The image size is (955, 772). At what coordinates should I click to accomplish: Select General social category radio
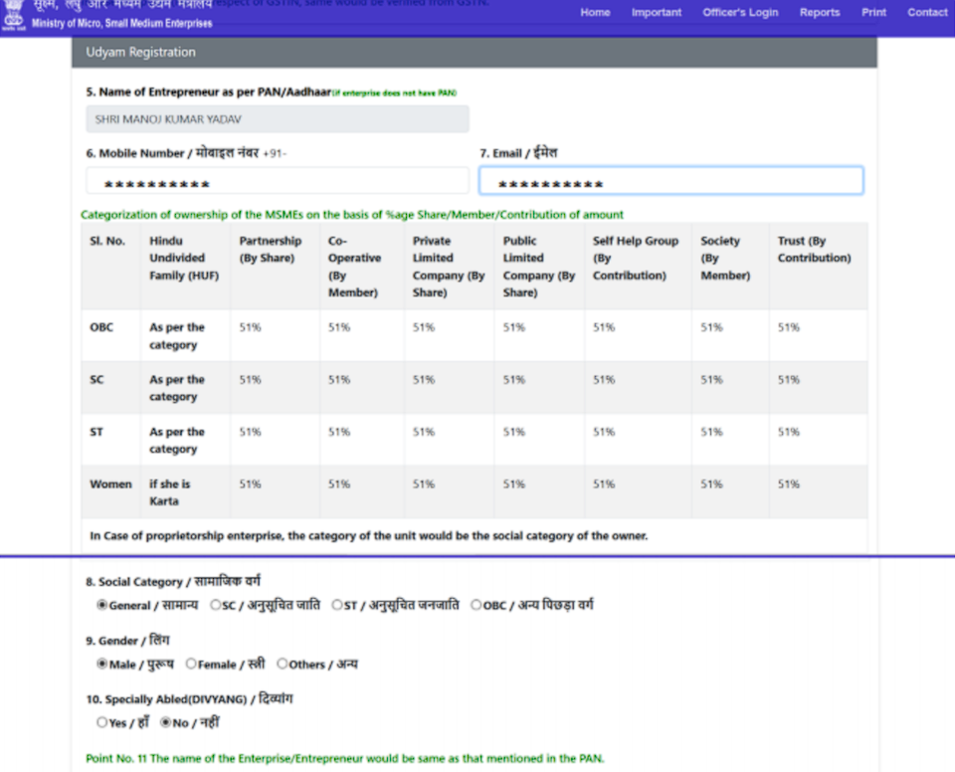101,605
